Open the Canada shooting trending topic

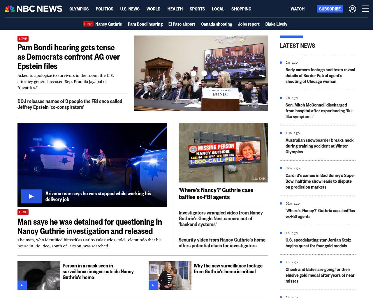pos(217,24)
